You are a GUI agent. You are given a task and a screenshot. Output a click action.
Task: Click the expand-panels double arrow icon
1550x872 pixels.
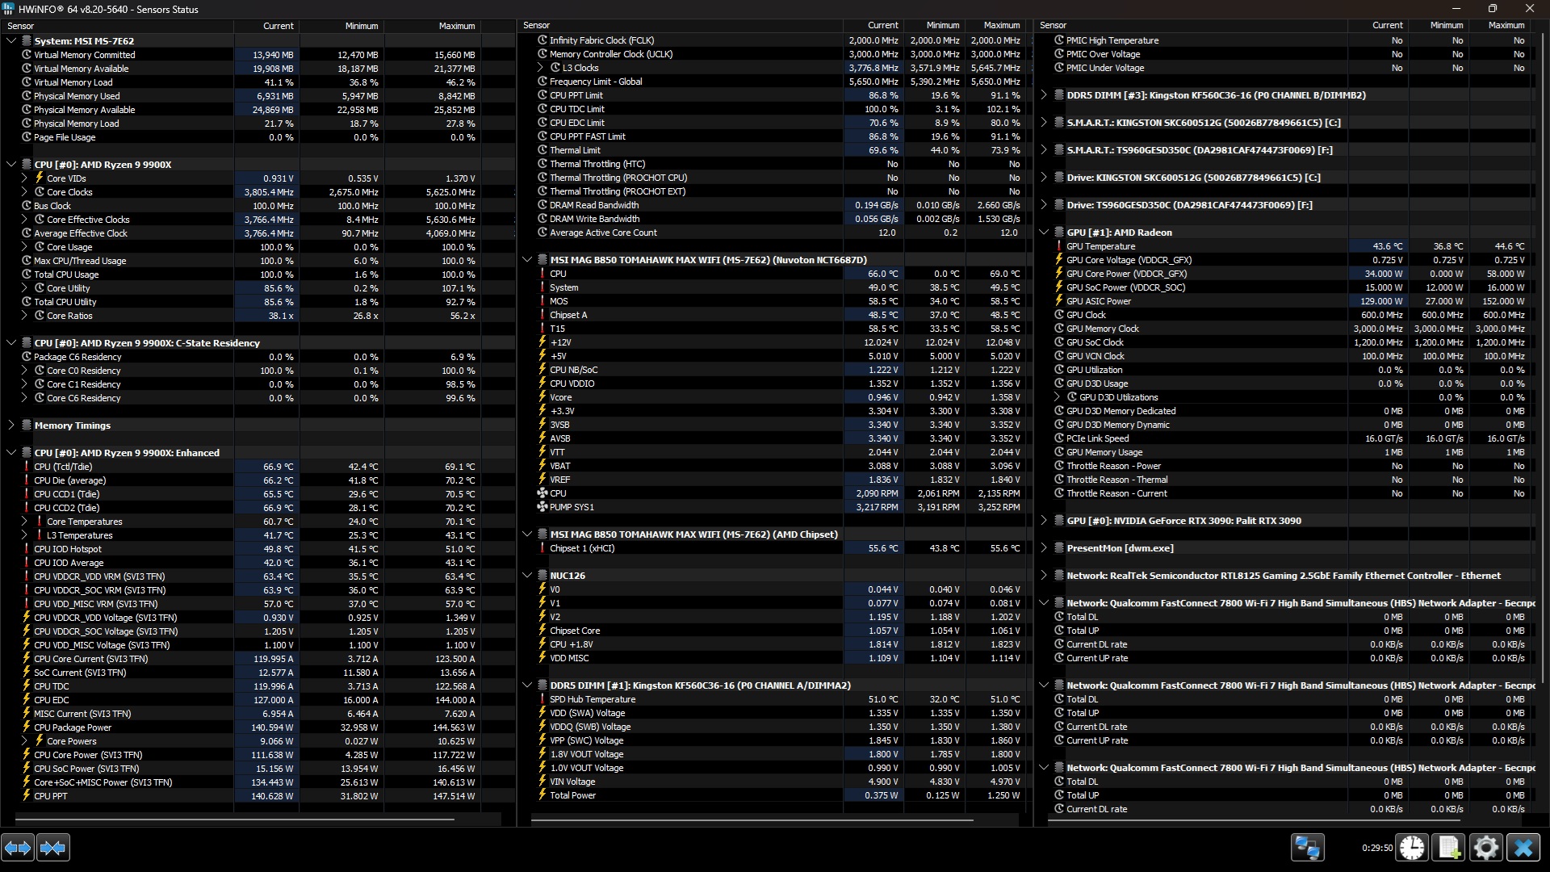[18, 848]
